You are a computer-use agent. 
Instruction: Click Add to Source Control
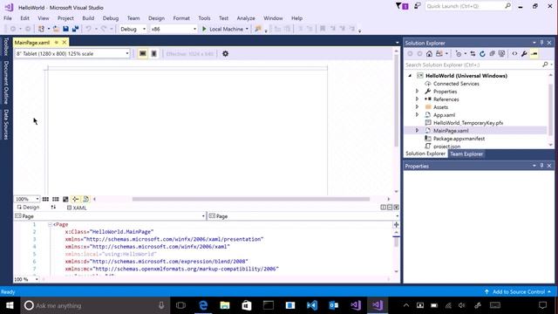518,292
